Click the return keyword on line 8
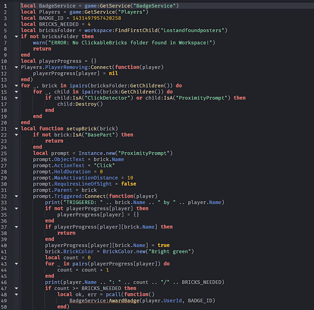 point(42,49)
